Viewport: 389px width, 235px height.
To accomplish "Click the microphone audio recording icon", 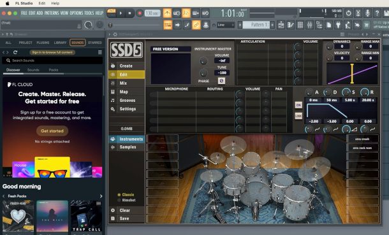I will [367, 13].
